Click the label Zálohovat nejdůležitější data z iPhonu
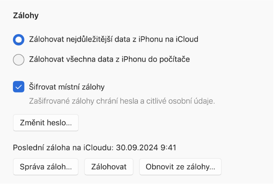The image size is (274, 184). coord(113,39)
